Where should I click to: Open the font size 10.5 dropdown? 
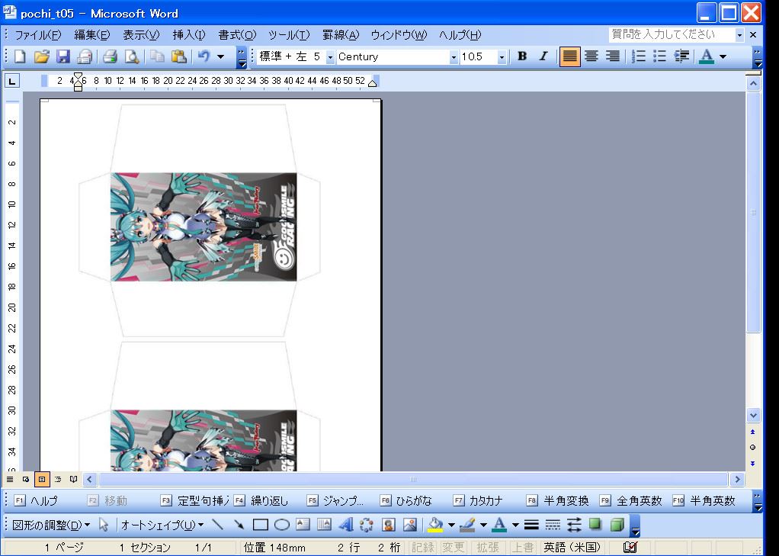pos(502,57)
